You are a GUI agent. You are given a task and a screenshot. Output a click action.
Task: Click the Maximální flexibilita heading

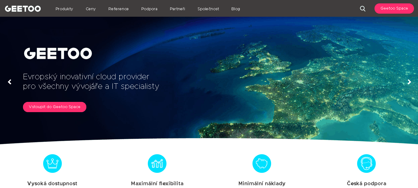(x=157, y=183)
